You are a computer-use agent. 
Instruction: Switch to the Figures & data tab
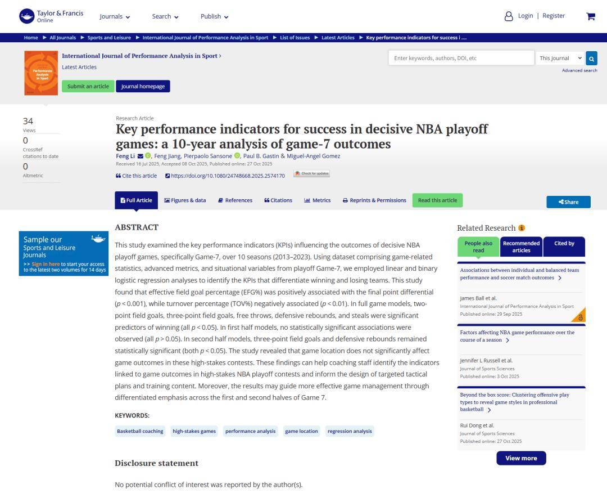coord(185,200)
